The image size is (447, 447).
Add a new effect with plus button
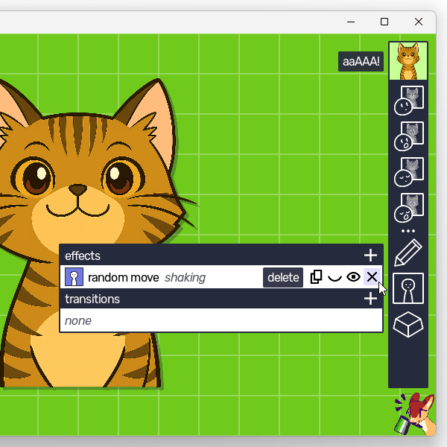[x=370, y=256]
